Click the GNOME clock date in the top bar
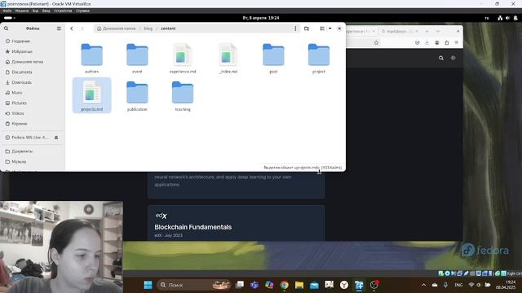This screenshot has width=522, height=293. (x=261, y=18)
